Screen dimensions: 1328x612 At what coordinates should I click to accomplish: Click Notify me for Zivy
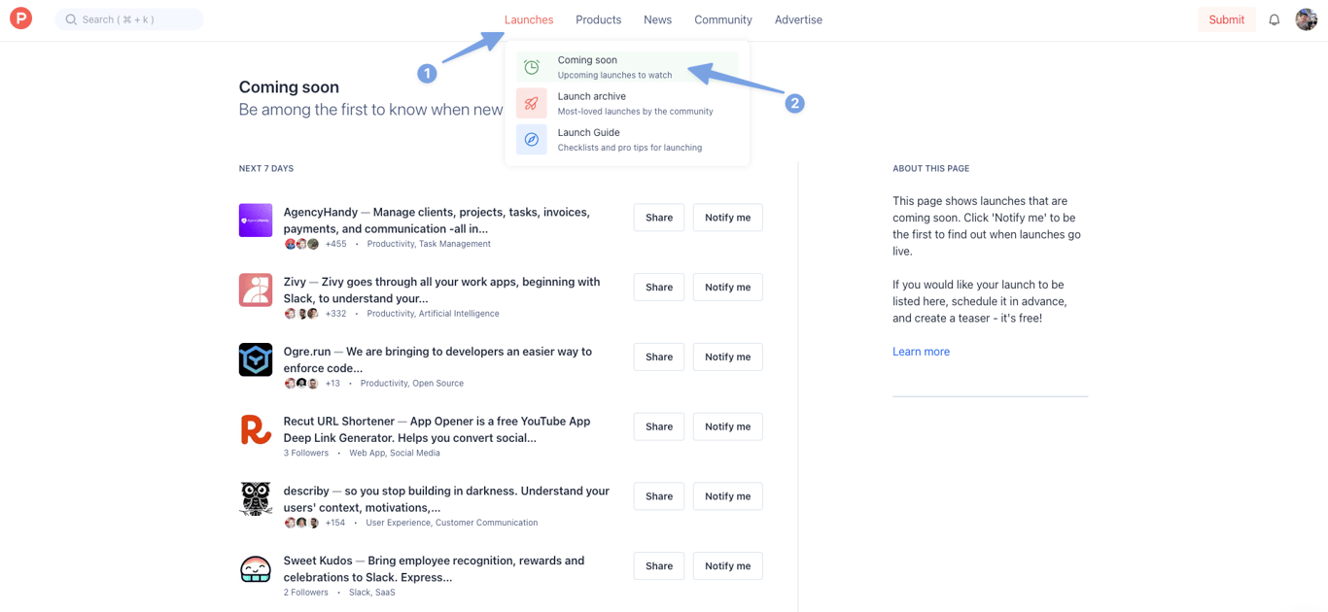coord(727,288)
